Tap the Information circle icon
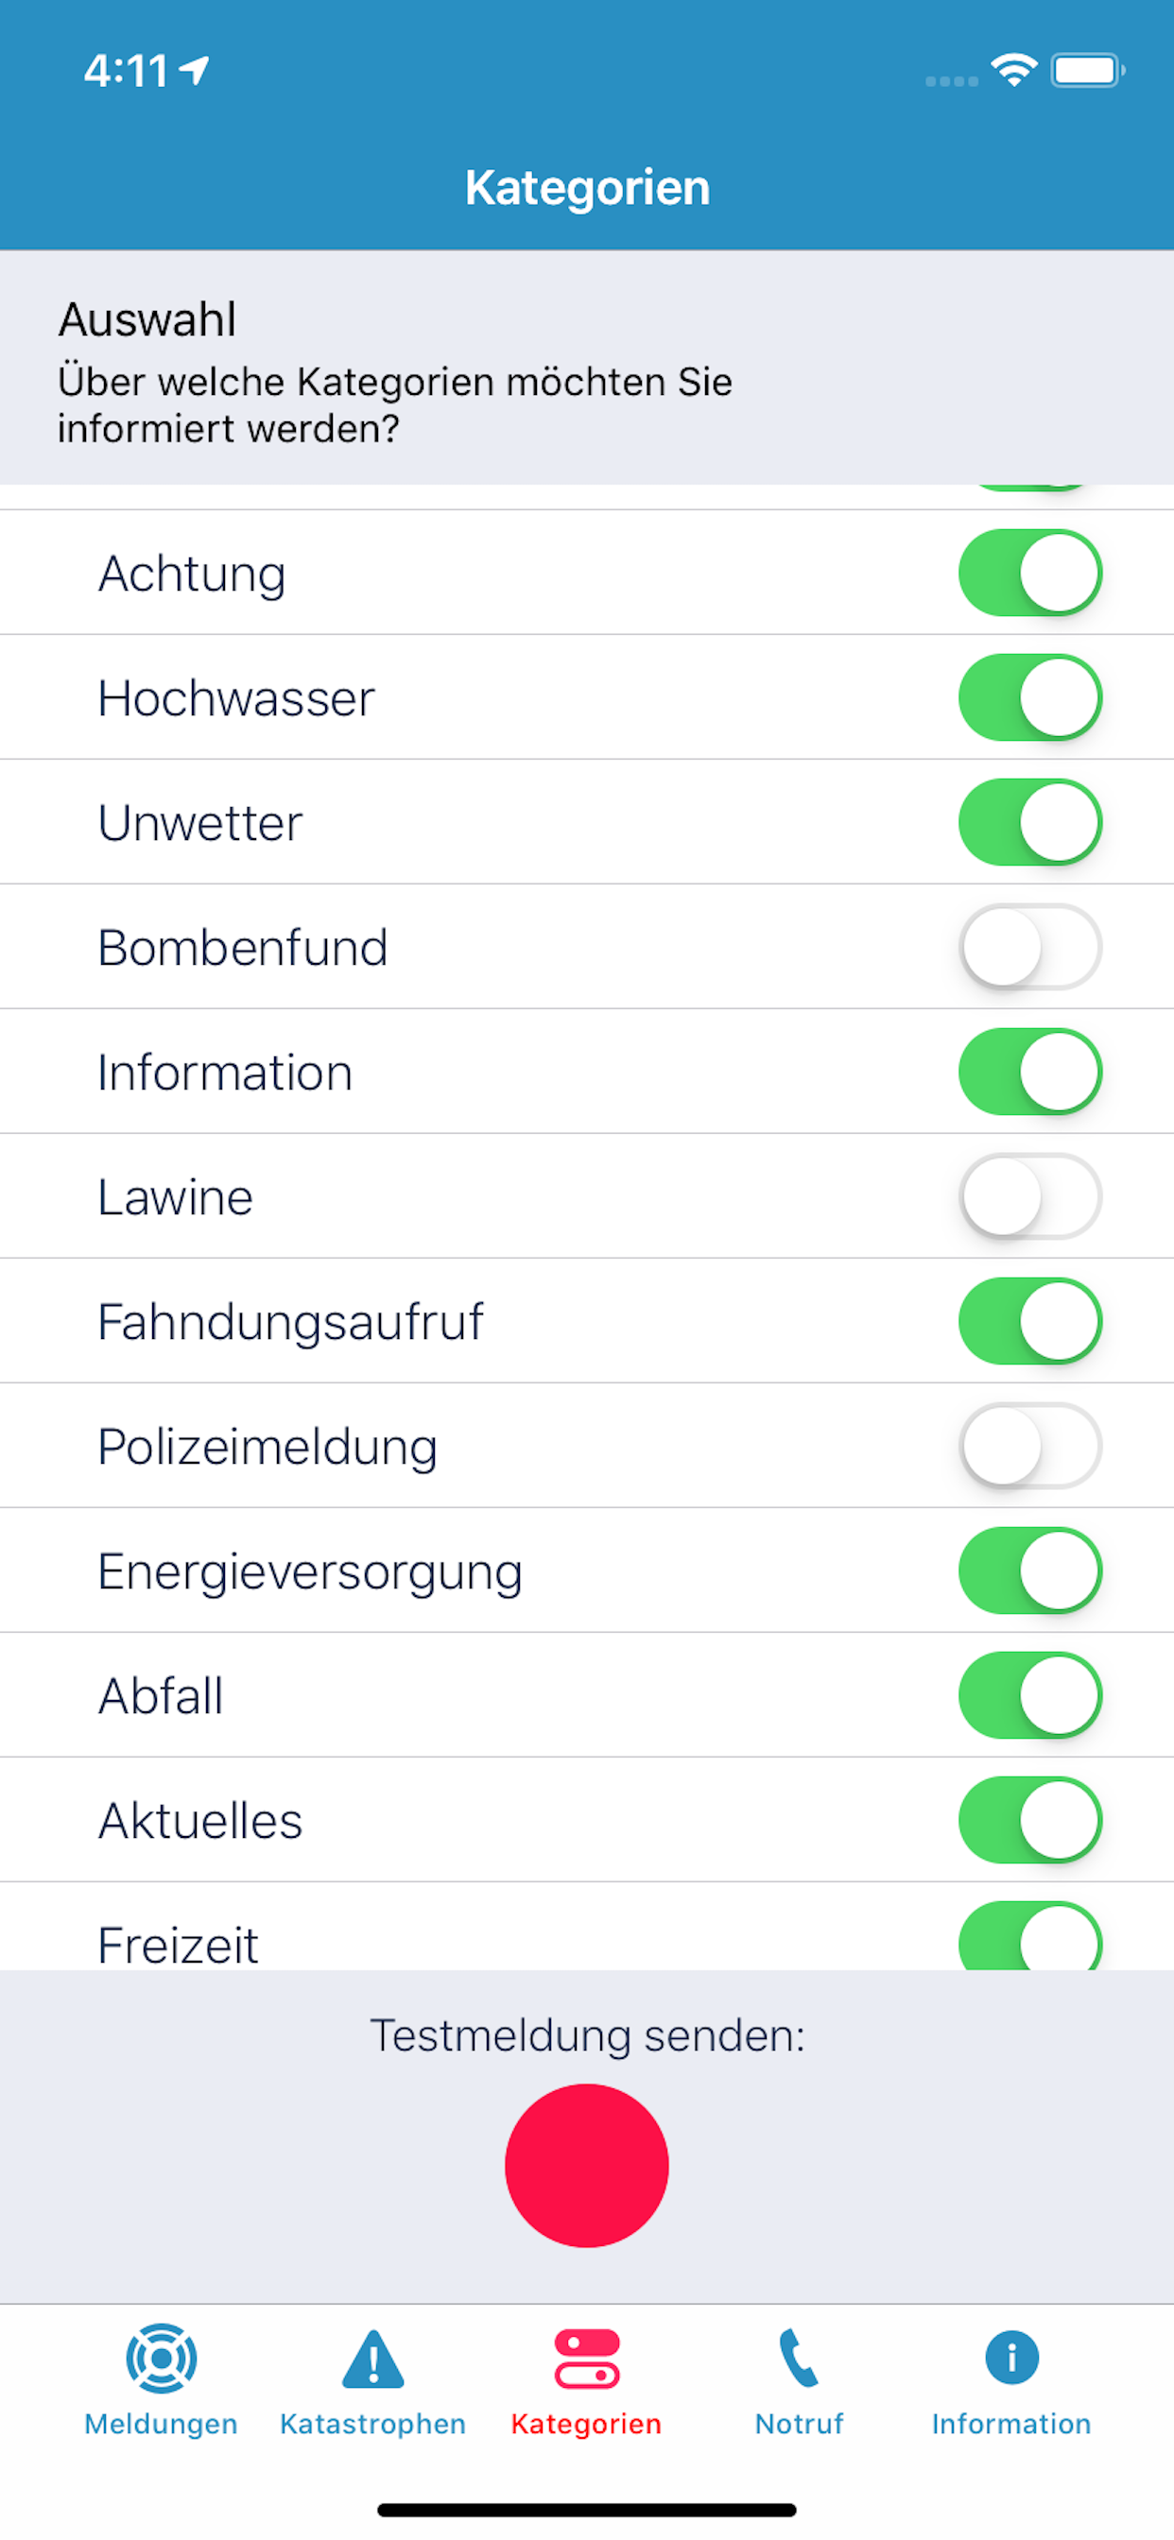Image resolution: width=1174 pixels, height=2540 pixels. [1011, 2358]
